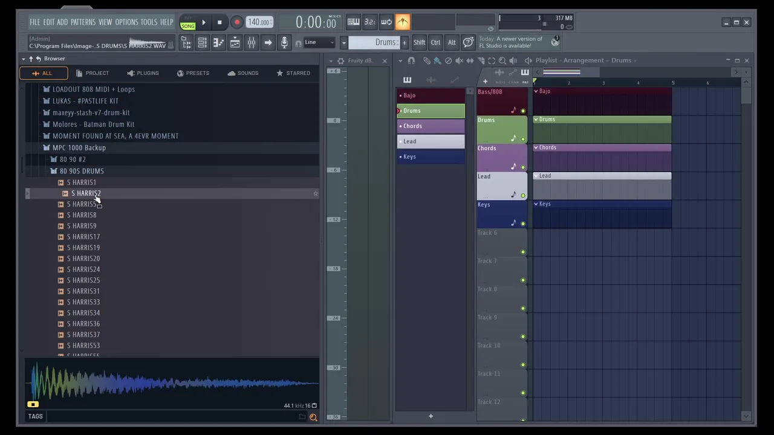This screenshot has height=435, width=774.
Task: Choose the Select tool in Playlist
Action: coord(492,60)
